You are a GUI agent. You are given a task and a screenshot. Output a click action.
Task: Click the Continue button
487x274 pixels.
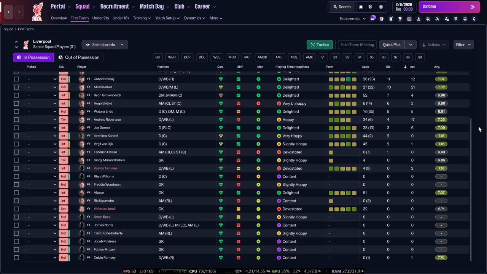[449, 7]
